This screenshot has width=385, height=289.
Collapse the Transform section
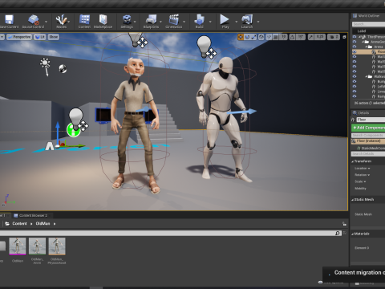[353, 161]
